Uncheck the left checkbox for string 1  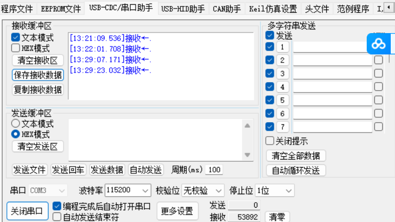pos(270,46)
